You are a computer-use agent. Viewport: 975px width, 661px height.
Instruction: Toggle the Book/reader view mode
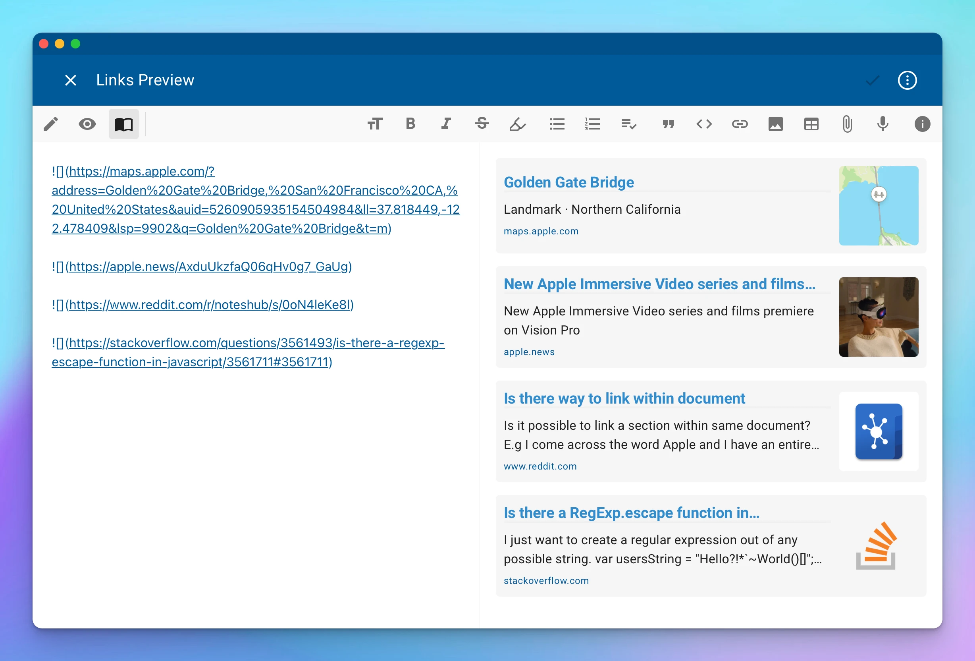pyautogui.click(x=123, y=123)
